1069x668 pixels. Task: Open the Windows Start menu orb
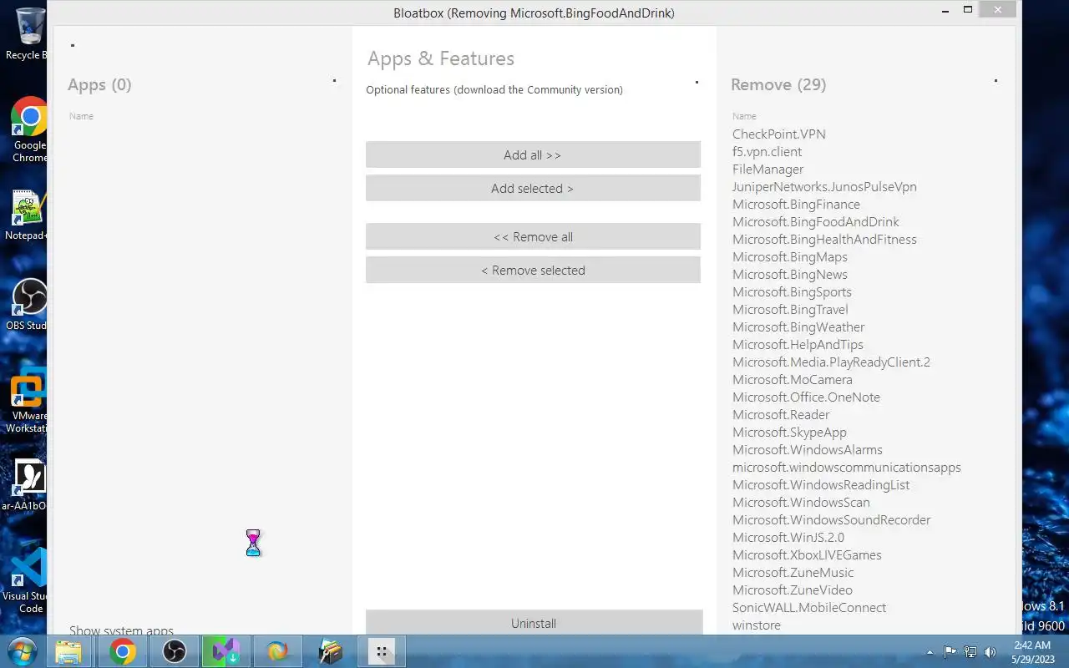[21, 651]
